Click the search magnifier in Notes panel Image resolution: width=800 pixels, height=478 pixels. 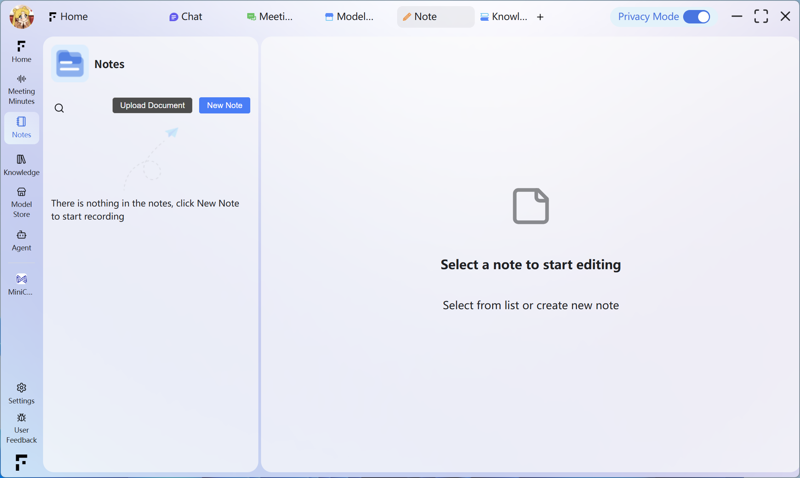click(x=59, y=108)
